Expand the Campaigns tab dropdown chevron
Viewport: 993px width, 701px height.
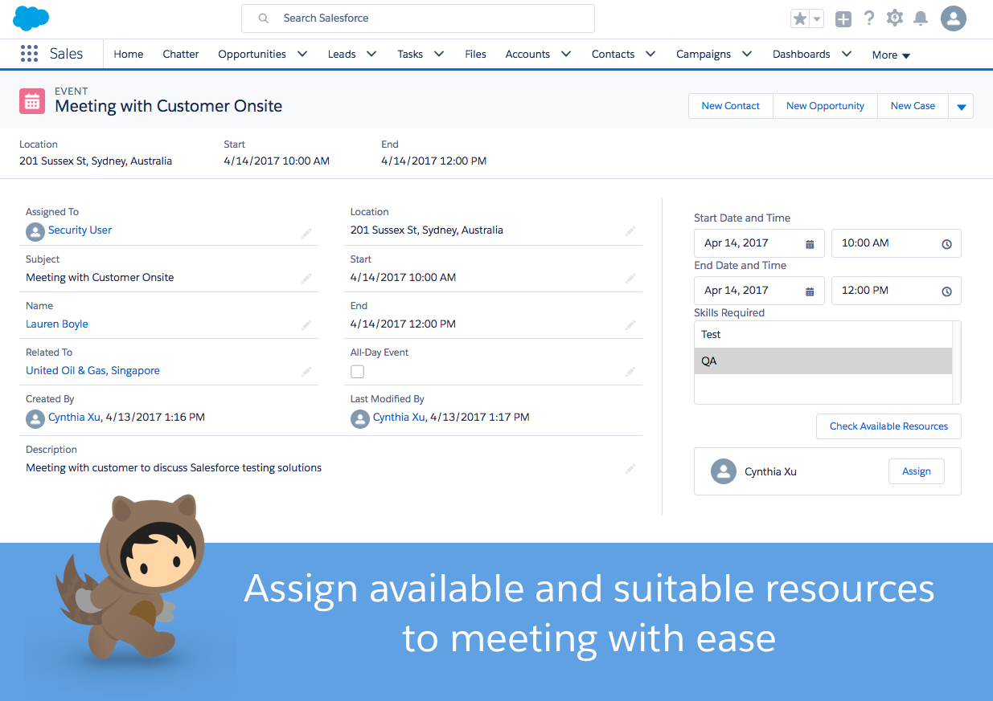[x=747, y=54]
